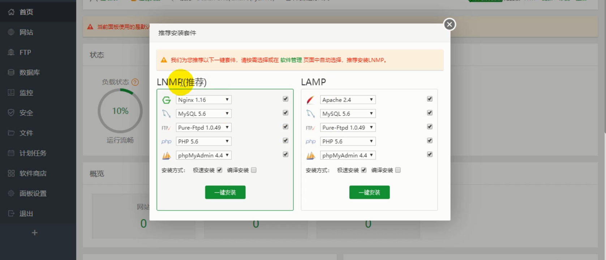The height and width of the screenshot is (260, 606).
Task: Click the database icon next to 数据库
Action: [11, 72]
